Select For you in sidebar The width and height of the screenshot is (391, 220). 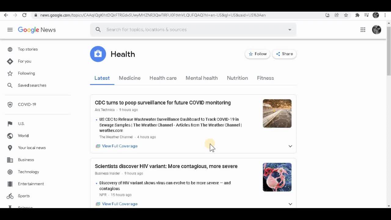[x=24, y=61]
